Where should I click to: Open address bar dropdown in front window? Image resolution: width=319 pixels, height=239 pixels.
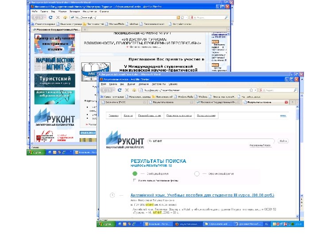pos(255,90)
